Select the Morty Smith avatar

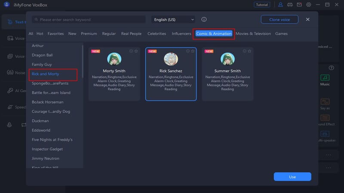(114, 59)
